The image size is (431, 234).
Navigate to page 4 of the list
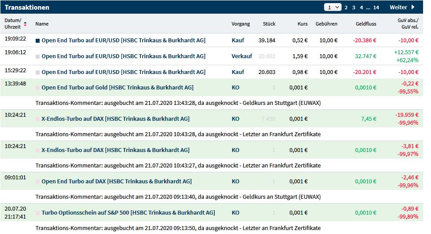click(x=361, y=7)
